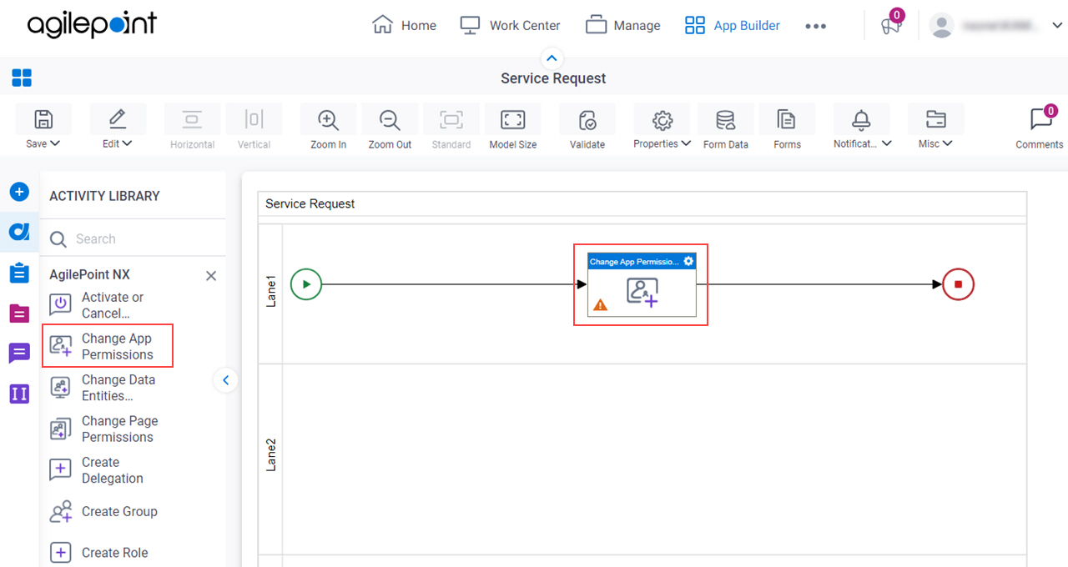The image size is (1068, 567).
Task: Open the Manage menu item
Action: point(622,25)
